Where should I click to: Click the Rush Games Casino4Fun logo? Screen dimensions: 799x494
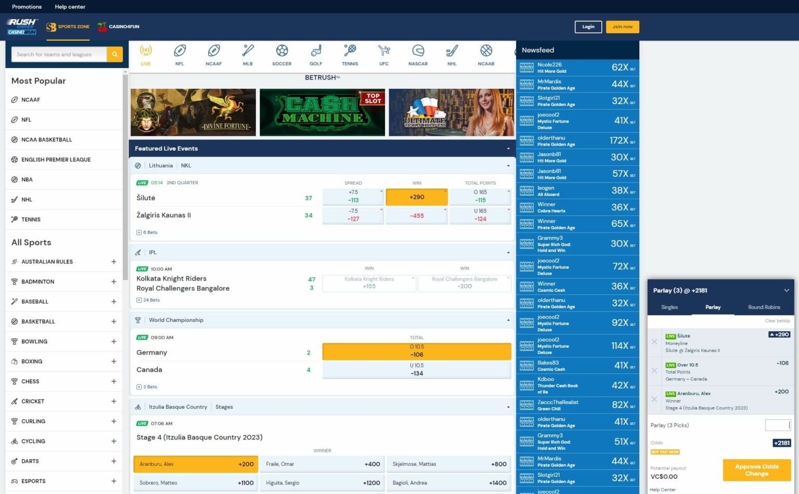[22, 27]
